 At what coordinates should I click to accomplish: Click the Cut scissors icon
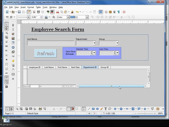point(58,12)
